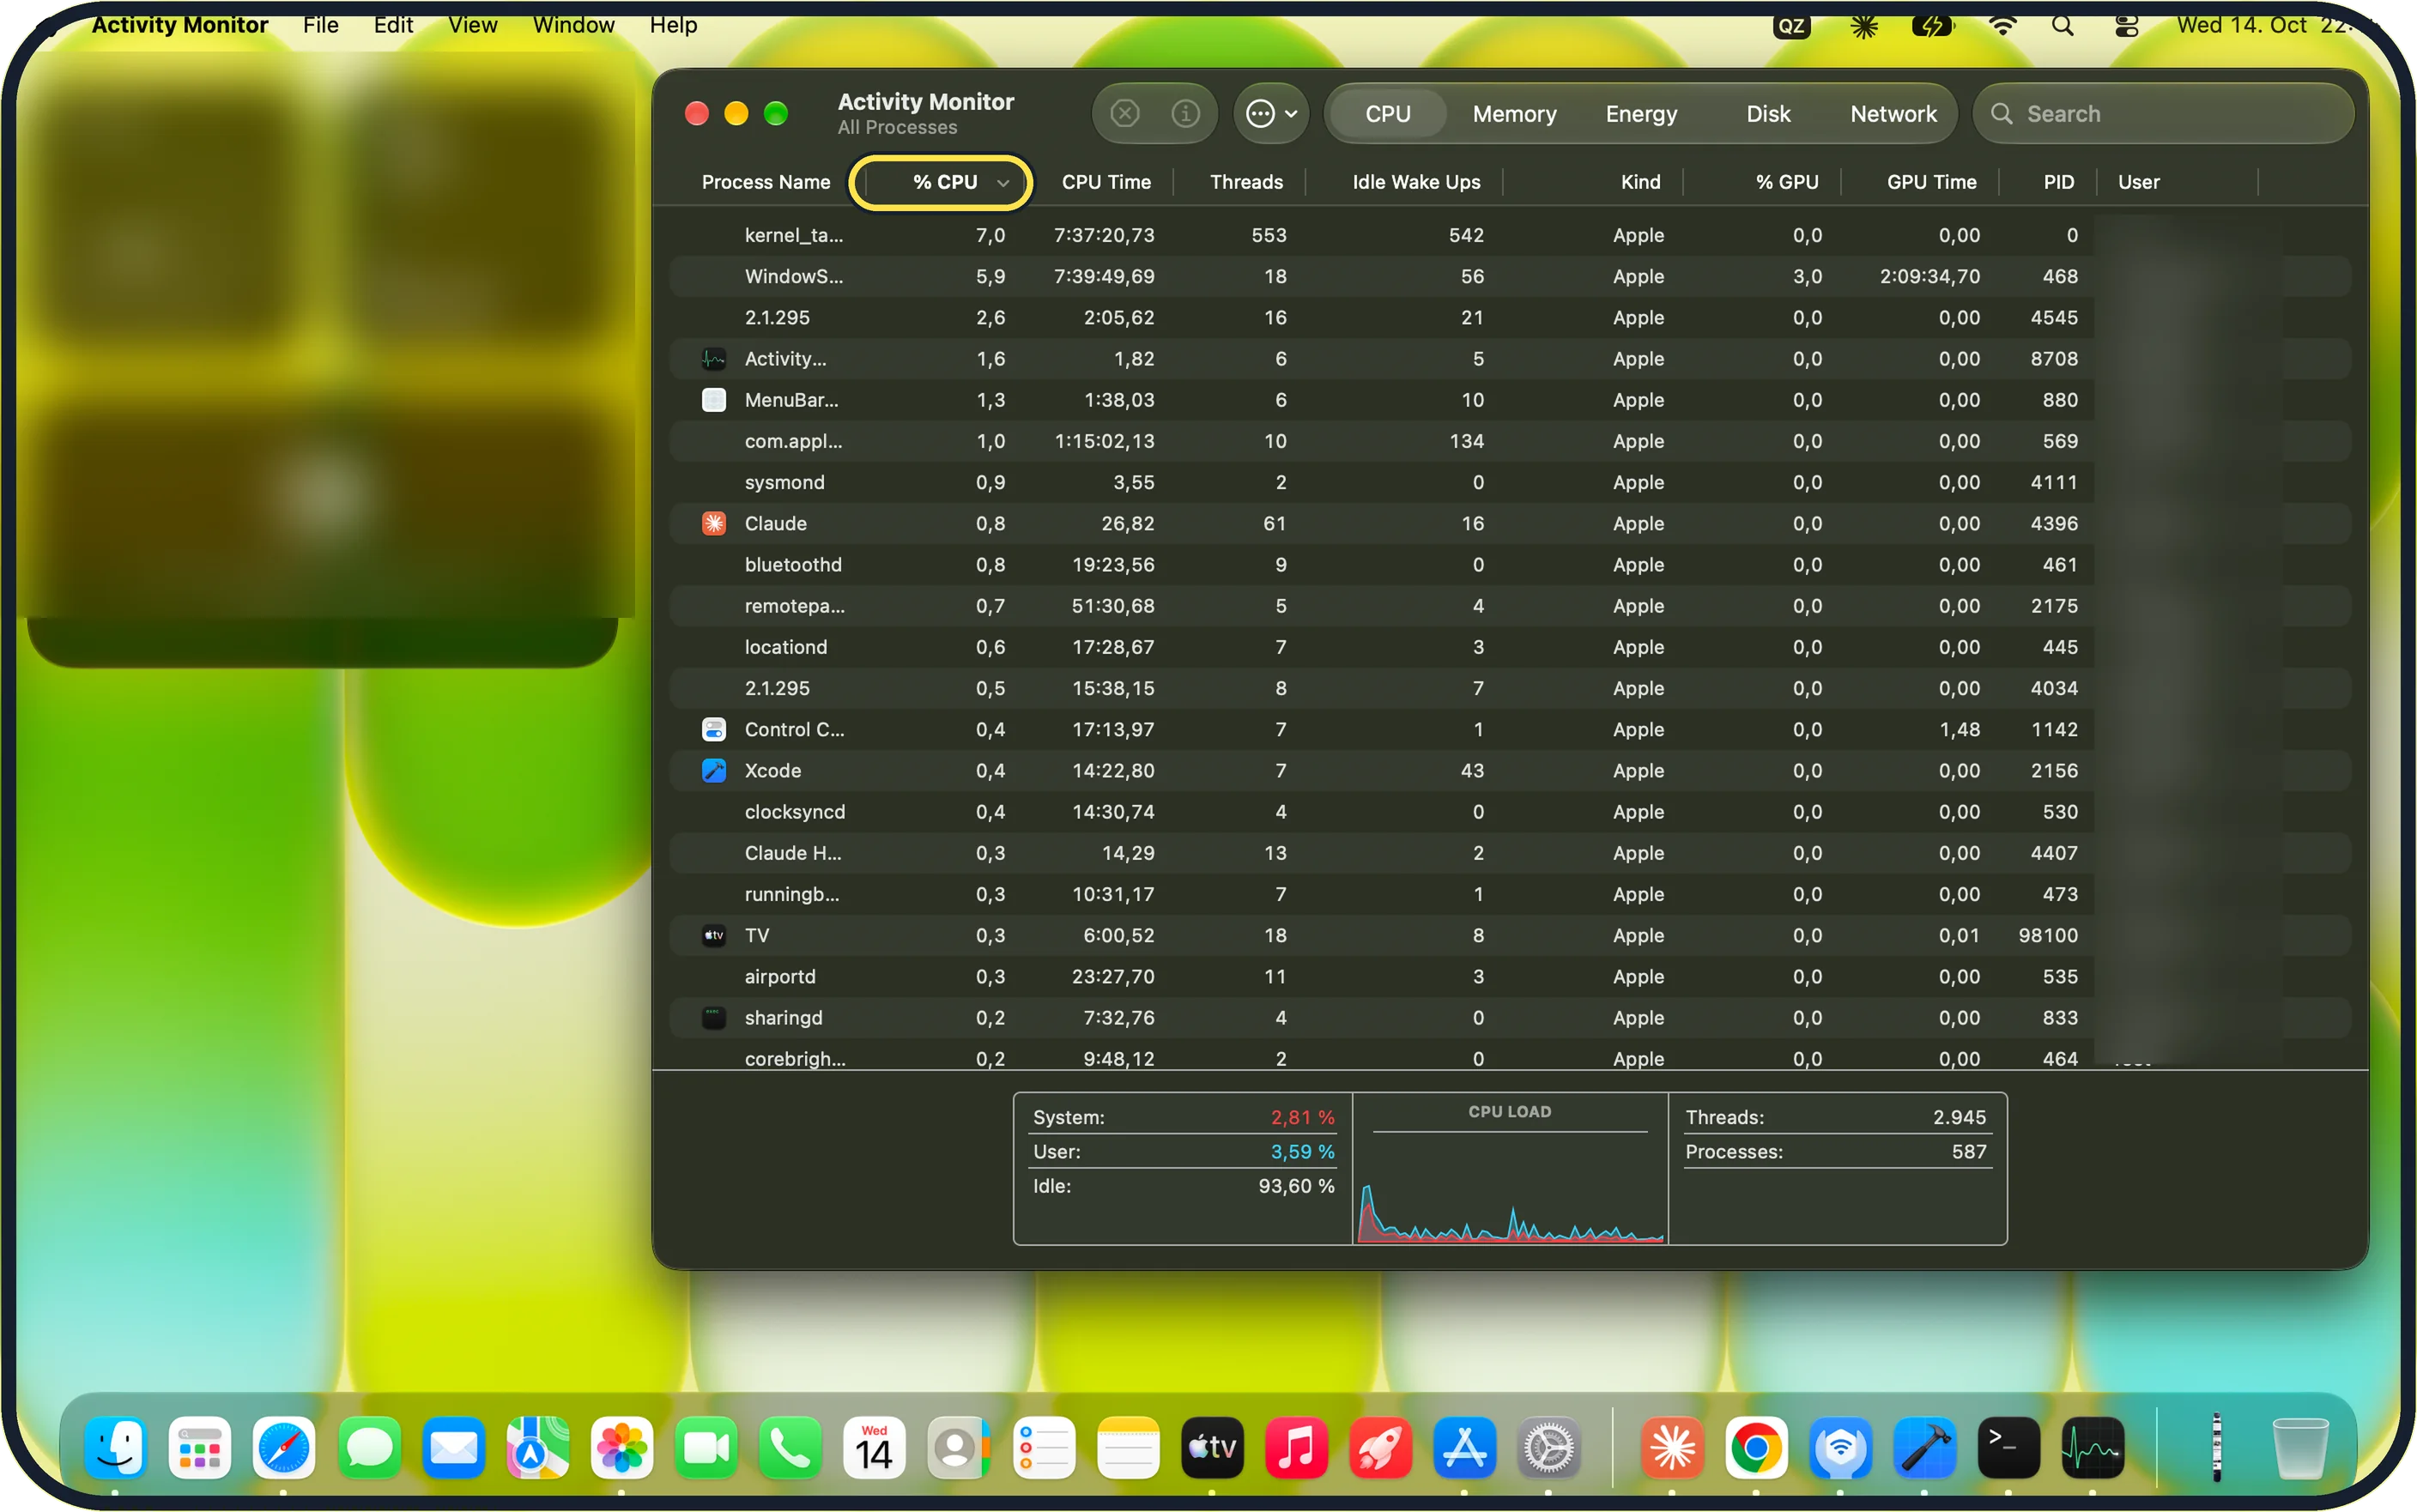Click the Inspect process info icon
The height and width of the screenshot is (1512, 2417).
(x=1185, y=114)
